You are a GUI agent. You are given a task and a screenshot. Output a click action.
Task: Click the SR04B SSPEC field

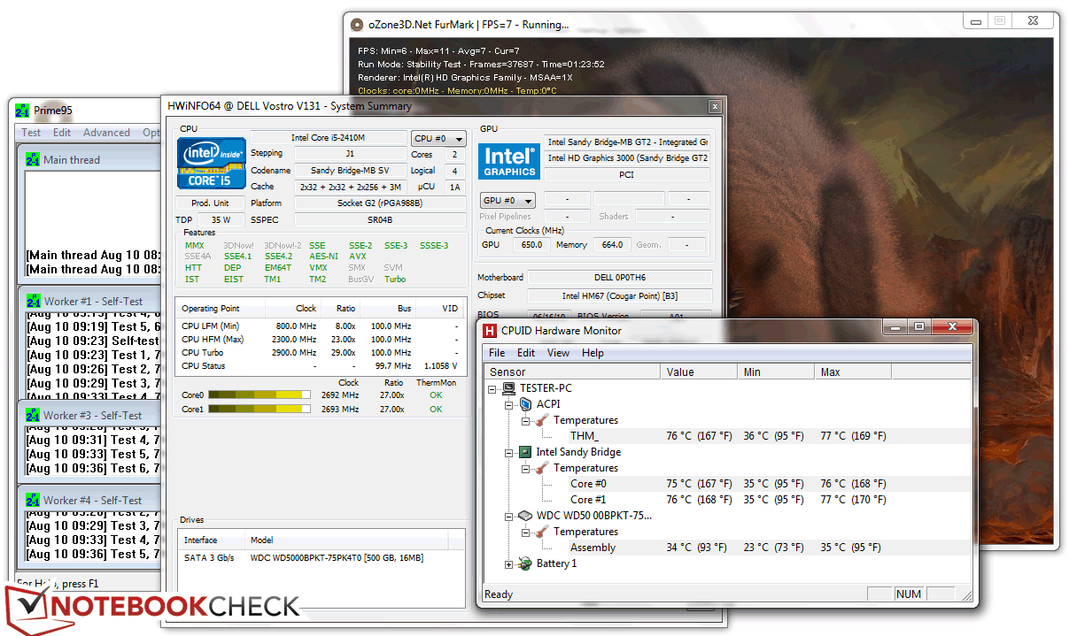380,219
